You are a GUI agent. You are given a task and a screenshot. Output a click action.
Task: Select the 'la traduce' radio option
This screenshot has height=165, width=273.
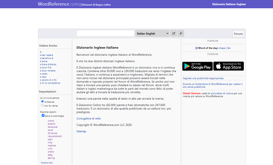[x=43, y=101]
